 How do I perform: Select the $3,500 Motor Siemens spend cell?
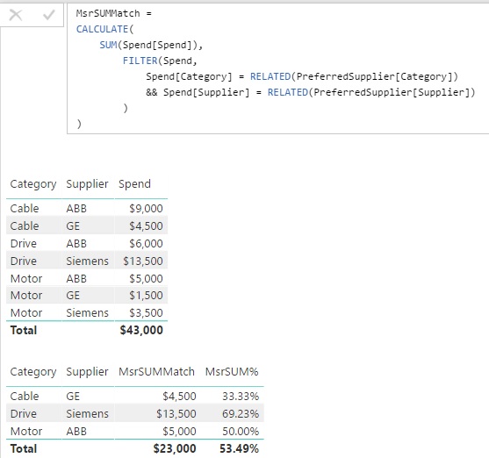146,312
